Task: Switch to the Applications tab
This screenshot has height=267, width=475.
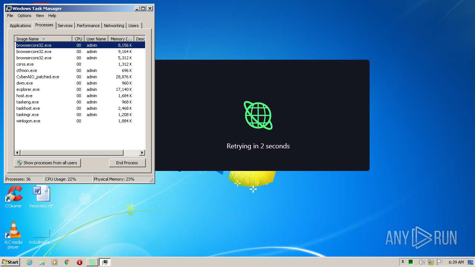Action: [x=20, y=26]
